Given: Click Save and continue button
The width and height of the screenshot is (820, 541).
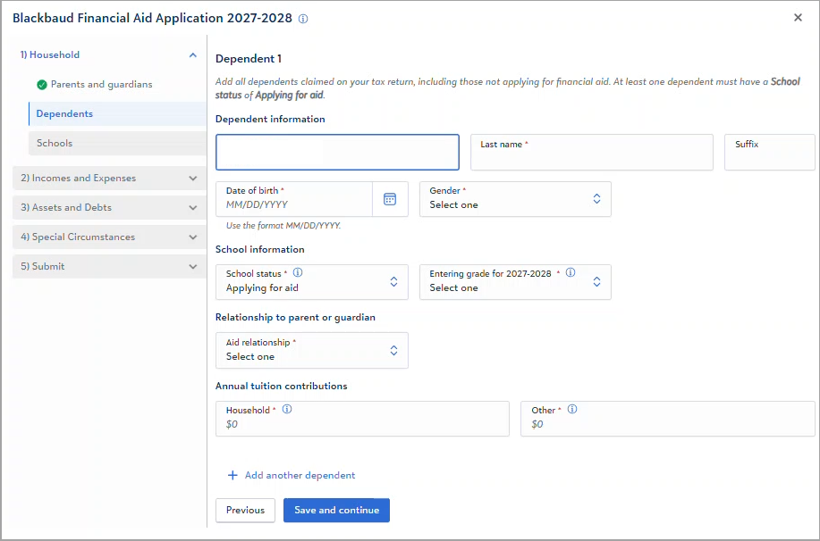Looking at the screenshot, I should point(336,510).
